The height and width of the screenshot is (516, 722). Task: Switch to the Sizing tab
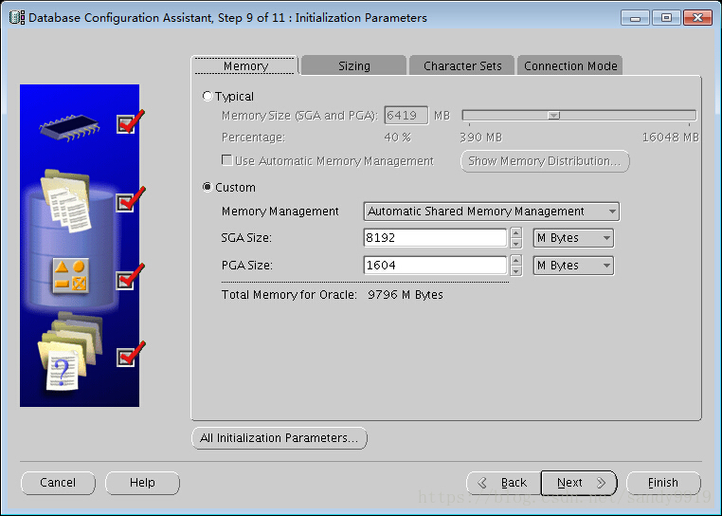[x=354, y=66]
